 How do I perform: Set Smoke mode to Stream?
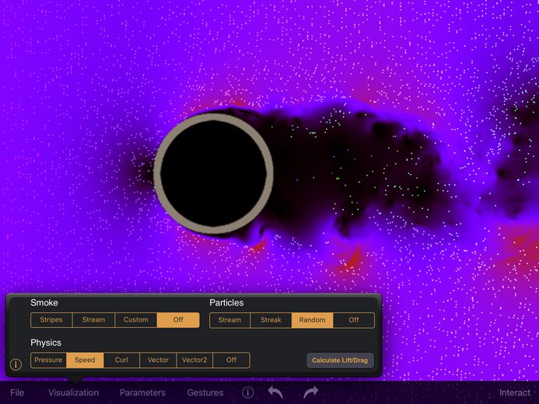pyautogui.click(x=93, y=320)
